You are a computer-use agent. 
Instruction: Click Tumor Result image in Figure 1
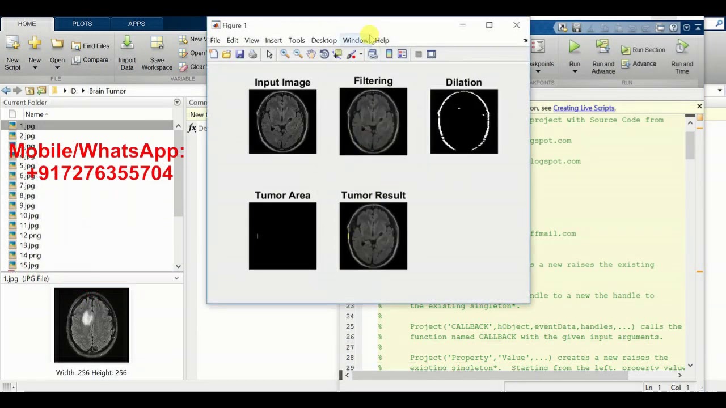click(x=373, y=236)
